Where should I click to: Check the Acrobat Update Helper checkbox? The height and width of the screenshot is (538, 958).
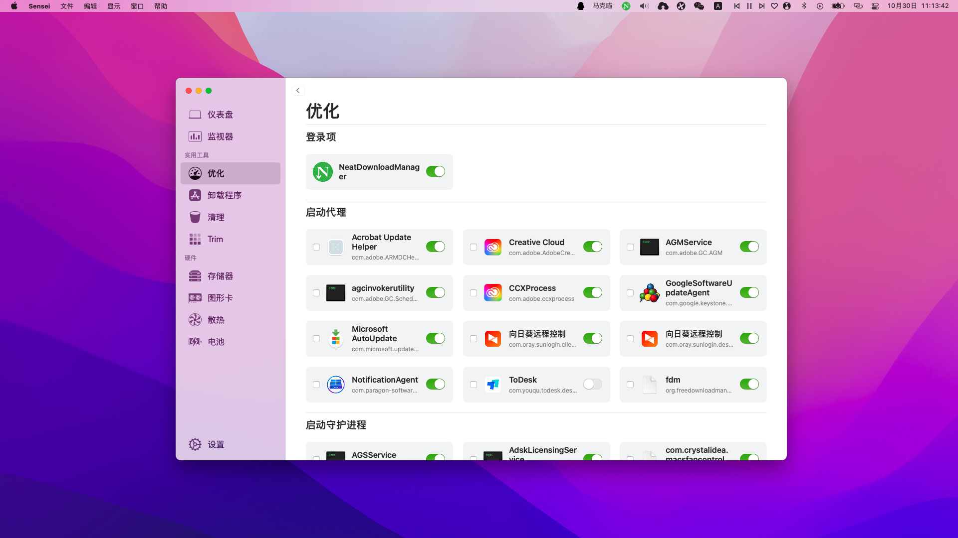316,247
